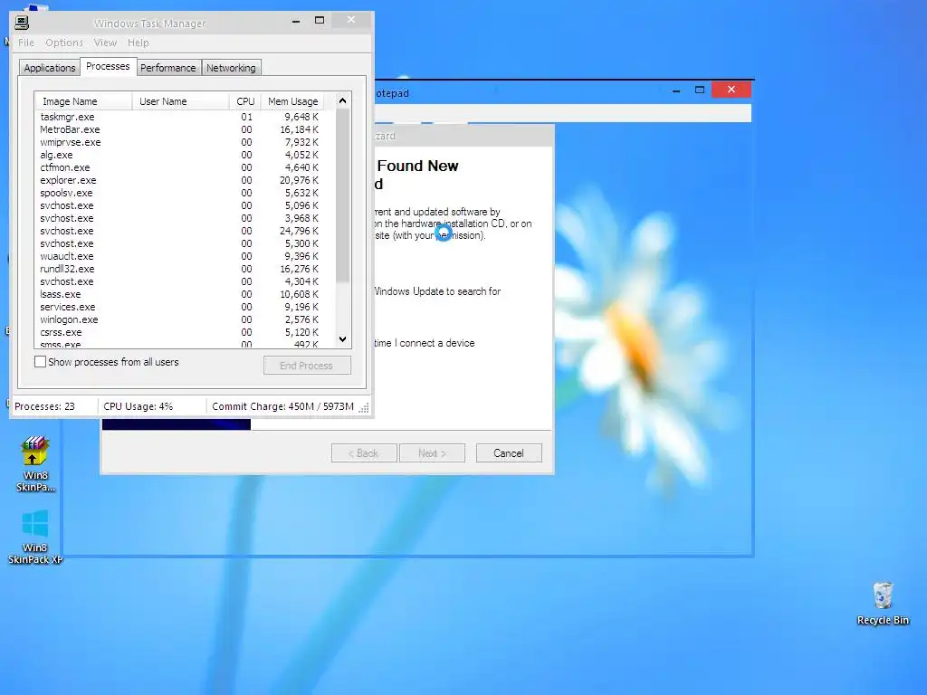This screenshot has height=695, width=927.
Task: Minimize the Task Manager window
Action: click(296, 21)
